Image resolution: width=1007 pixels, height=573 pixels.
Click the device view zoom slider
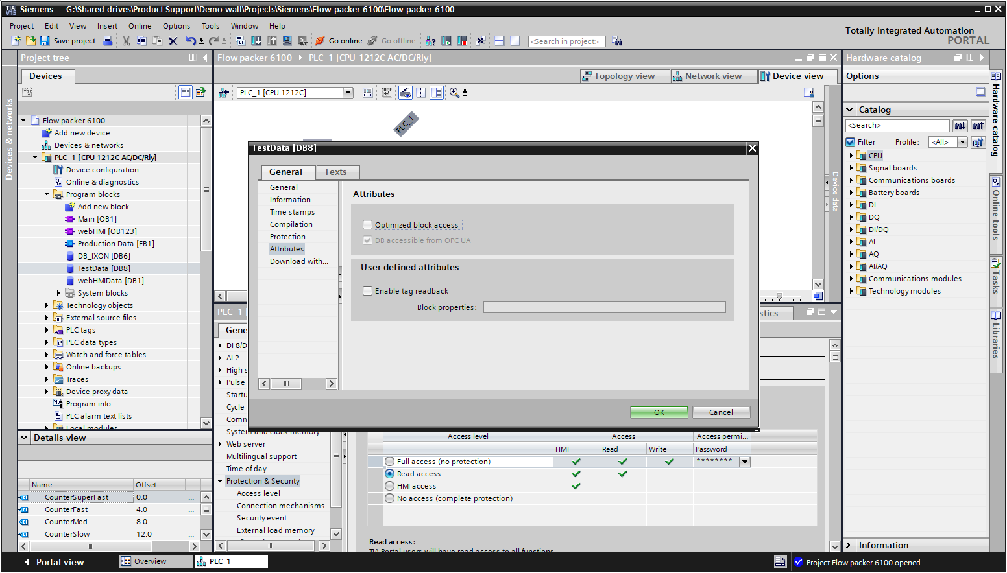pos(779,296)
